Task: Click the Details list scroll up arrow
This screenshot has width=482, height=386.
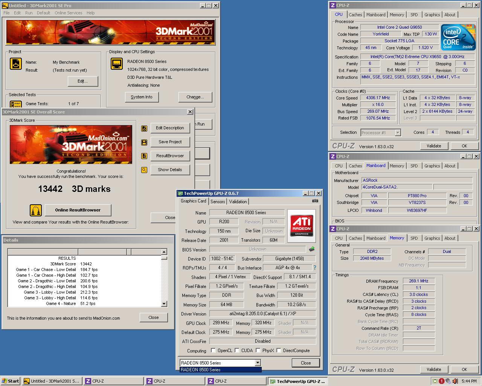Action: coord(164,252)
